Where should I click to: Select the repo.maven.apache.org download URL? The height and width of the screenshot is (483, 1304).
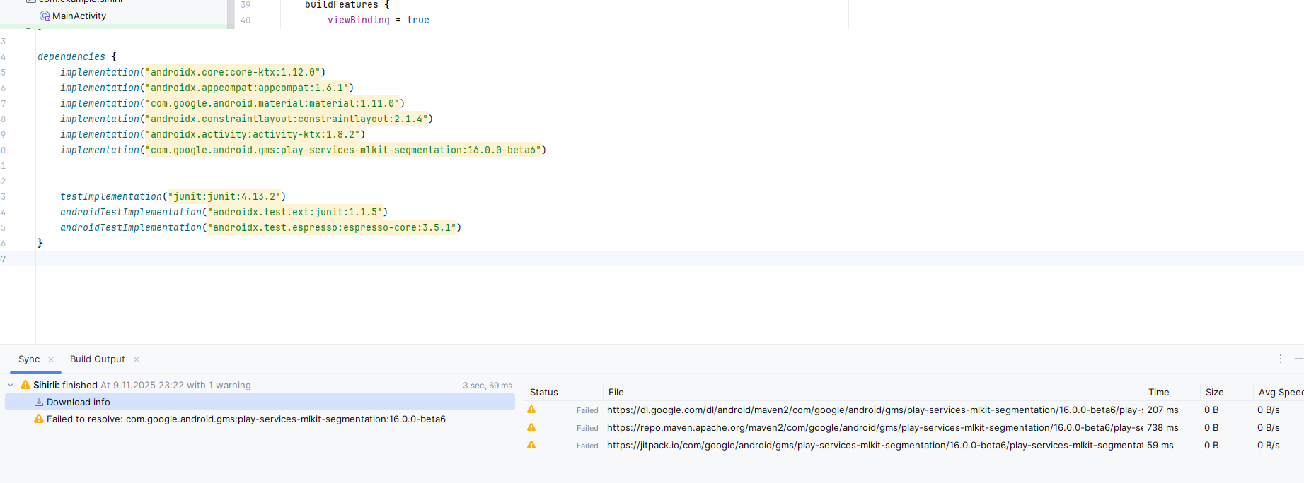pos(875,427)
